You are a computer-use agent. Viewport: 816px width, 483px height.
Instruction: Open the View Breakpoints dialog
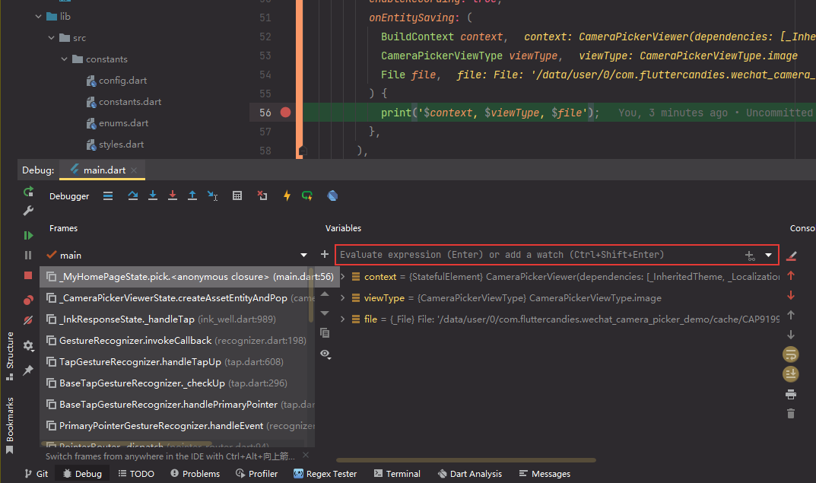click(27, 298)
